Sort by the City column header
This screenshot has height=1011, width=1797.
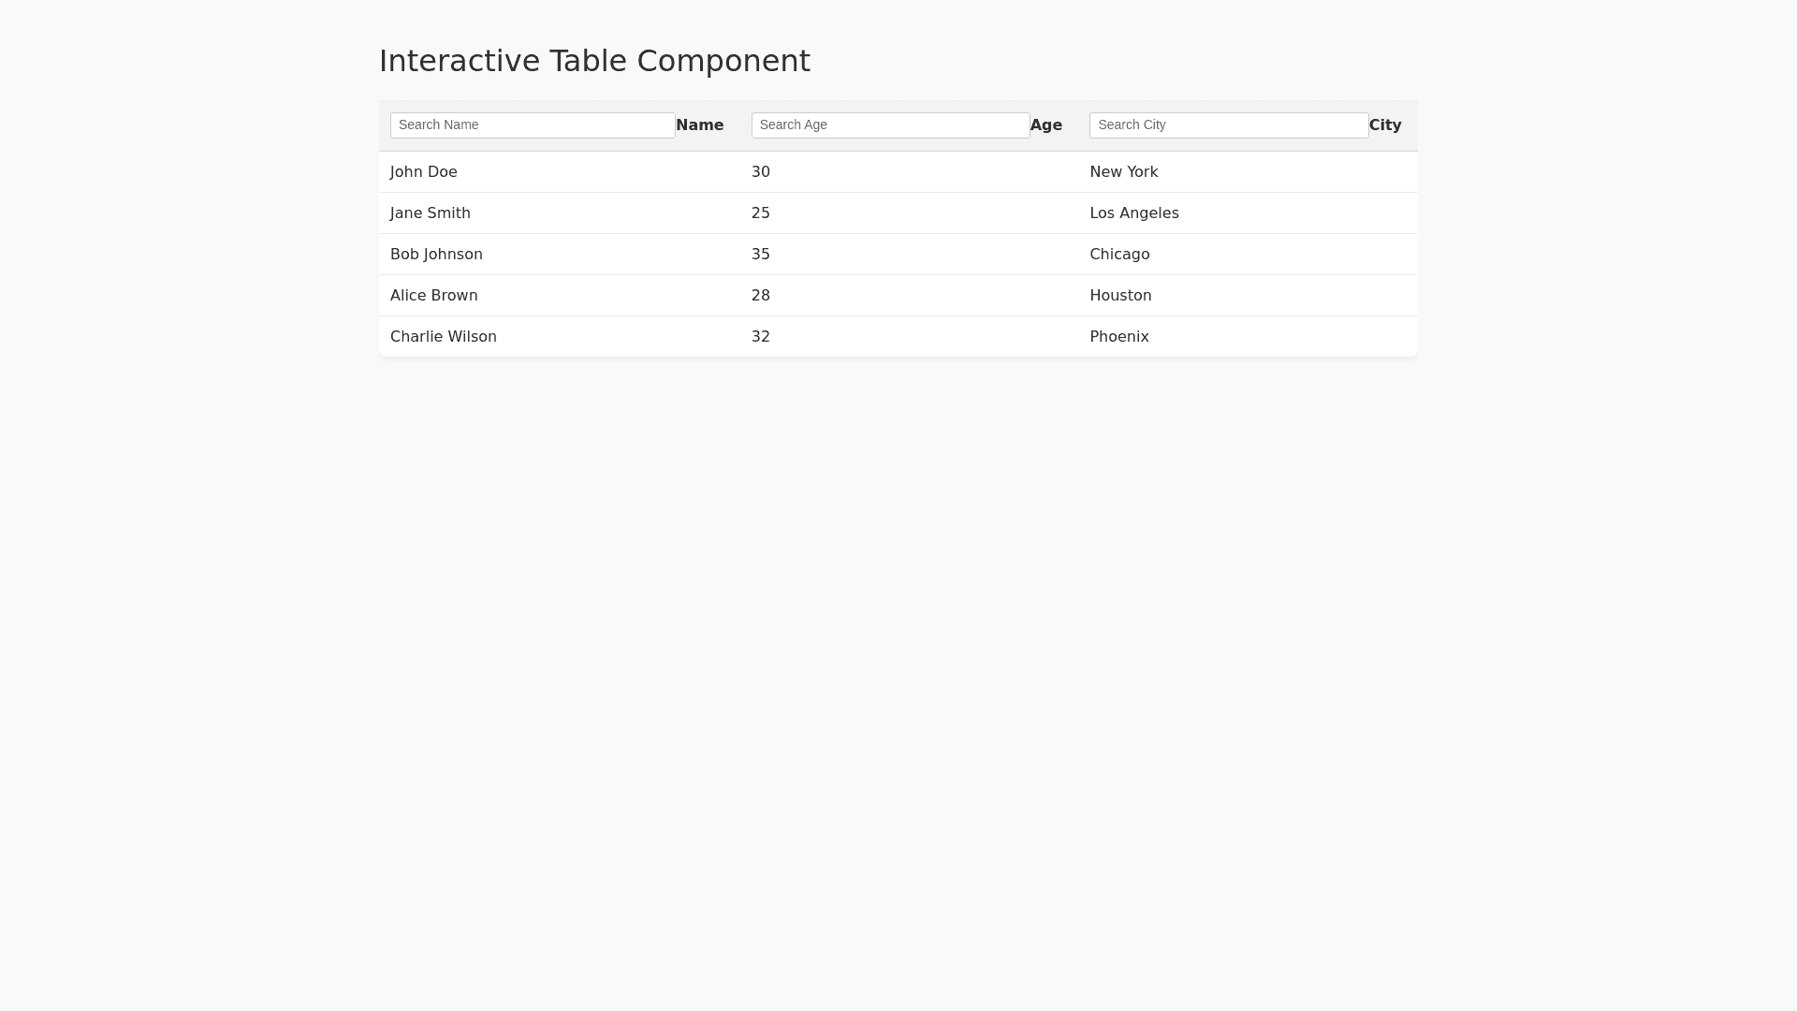tap(1384, 125)
